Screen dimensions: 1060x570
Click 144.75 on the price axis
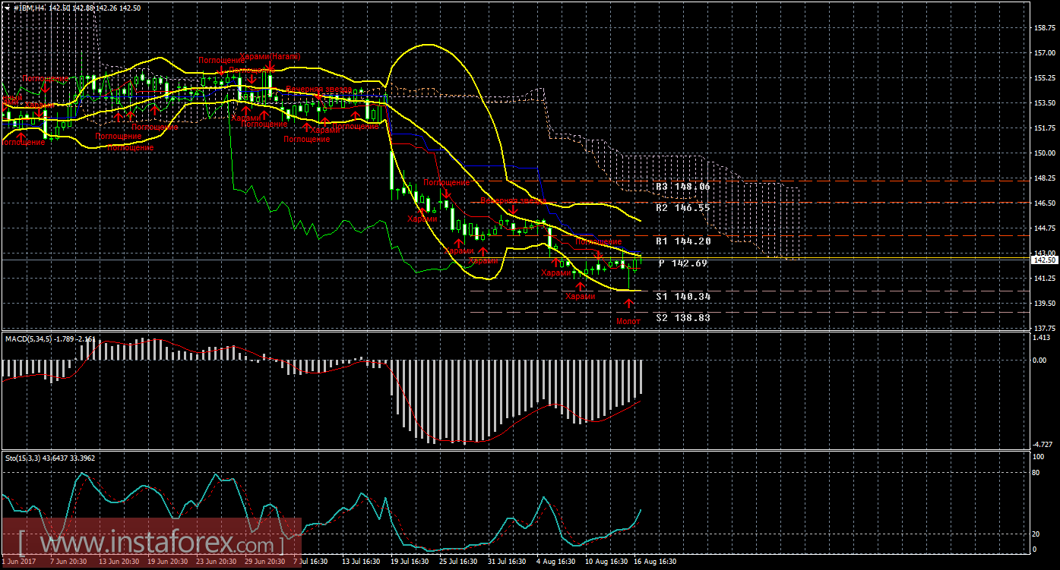1045,228
